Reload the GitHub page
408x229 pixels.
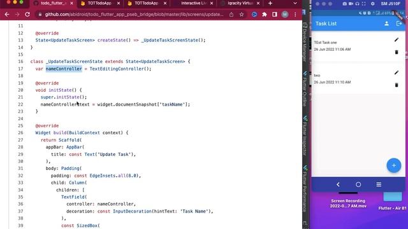click(27, 15)
